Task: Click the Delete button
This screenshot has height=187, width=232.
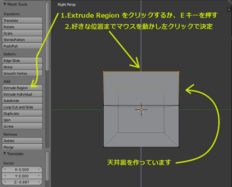Action: point(22,141)
